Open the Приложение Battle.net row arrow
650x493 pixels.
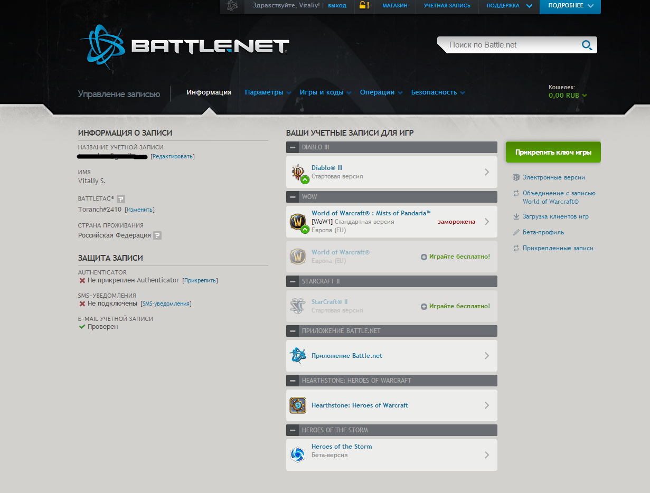click(x=487, y=356)
